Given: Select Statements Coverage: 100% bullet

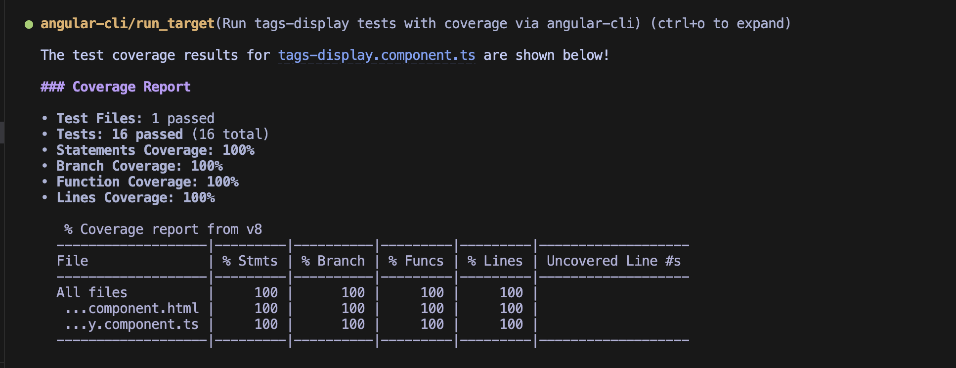Looking at the screenshot, I should (155, 150).
